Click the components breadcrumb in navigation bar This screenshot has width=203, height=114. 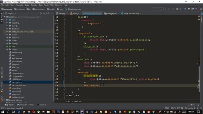tap(39, 9)
